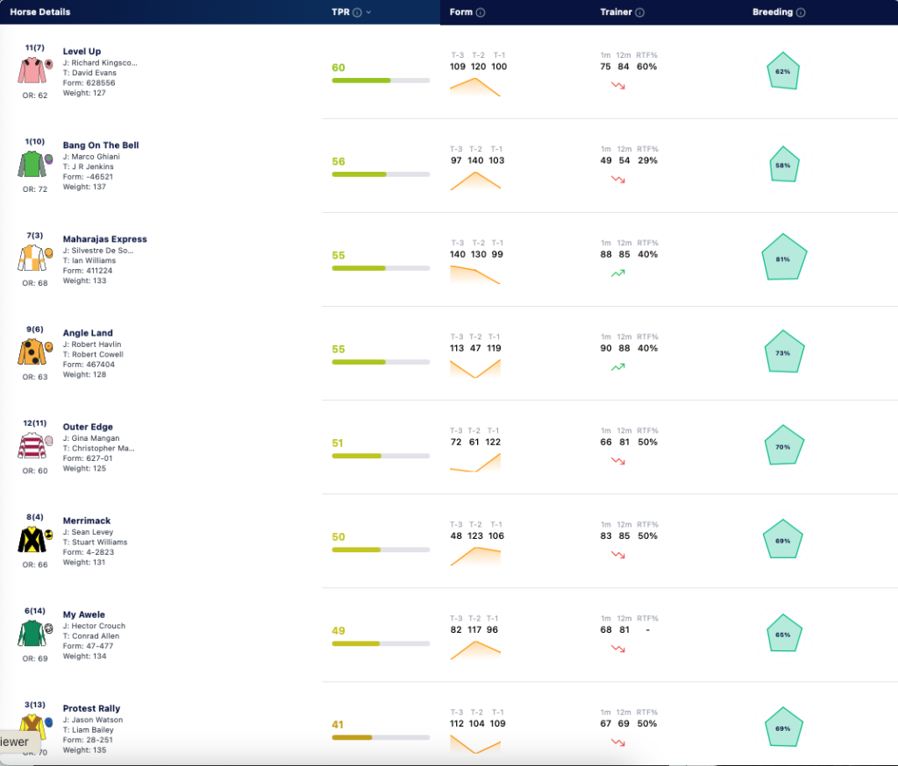Click Bang On The Bell's form sparkline chart
Image resolution: width=898 pixels, height=766 pixels.
475,181
